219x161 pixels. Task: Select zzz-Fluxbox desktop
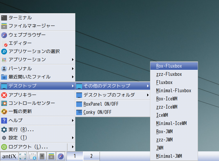click(174, 74)
